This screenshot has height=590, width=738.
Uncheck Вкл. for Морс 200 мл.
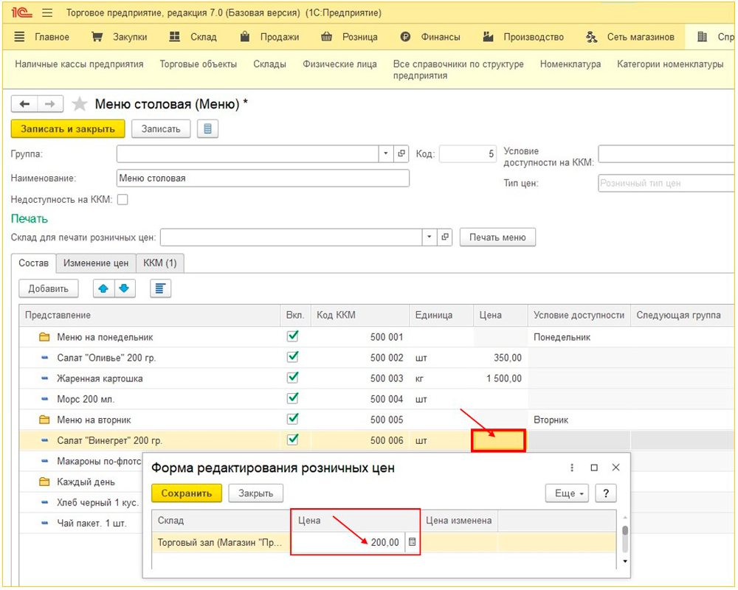coord(293,398)
